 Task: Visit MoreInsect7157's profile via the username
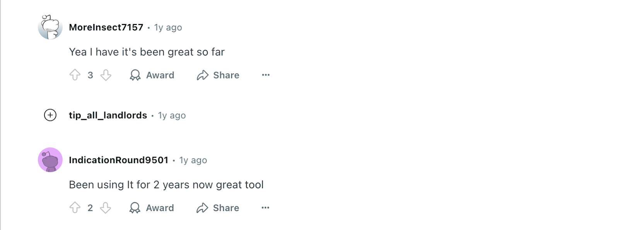tap(106, 27)
